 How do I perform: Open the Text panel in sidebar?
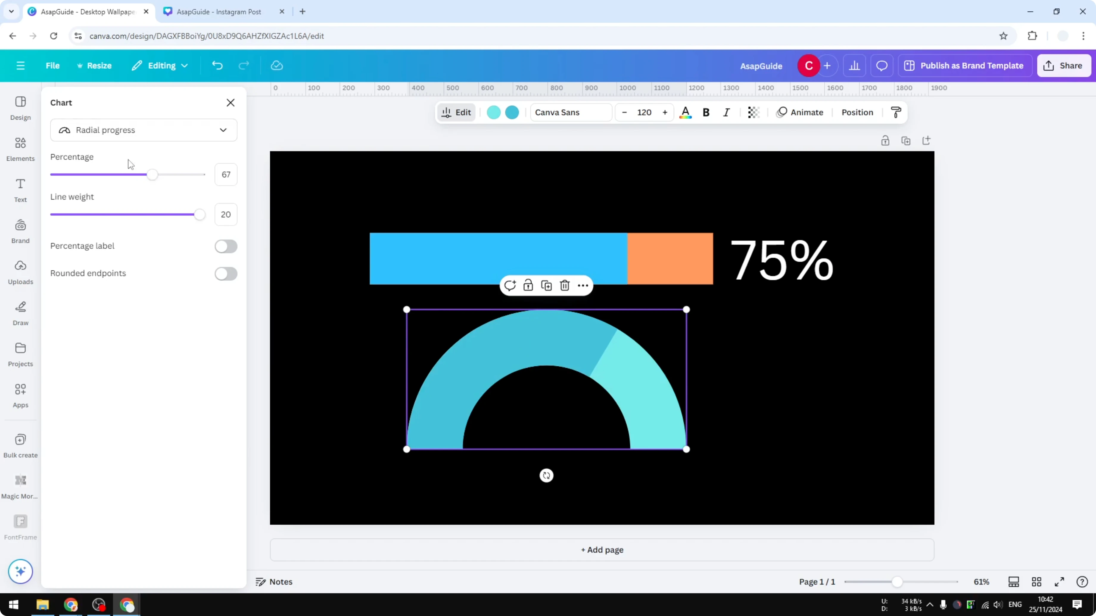pos(20,190)
